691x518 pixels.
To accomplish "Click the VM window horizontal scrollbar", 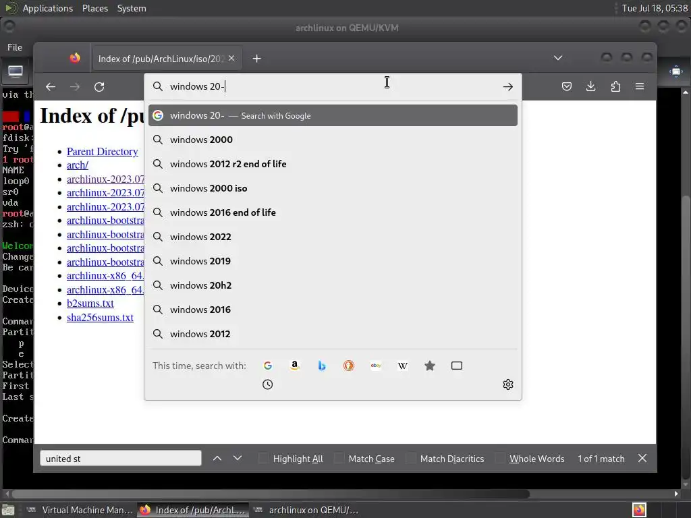I will pos(271,494).
